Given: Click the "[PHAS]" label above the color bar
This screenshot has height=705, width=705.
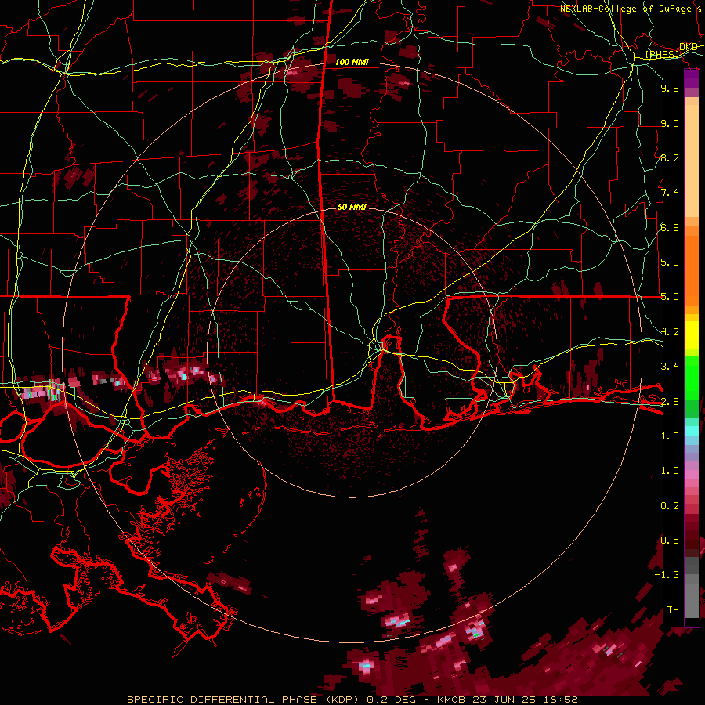Looking at the screenshot, I should [663, 54].
